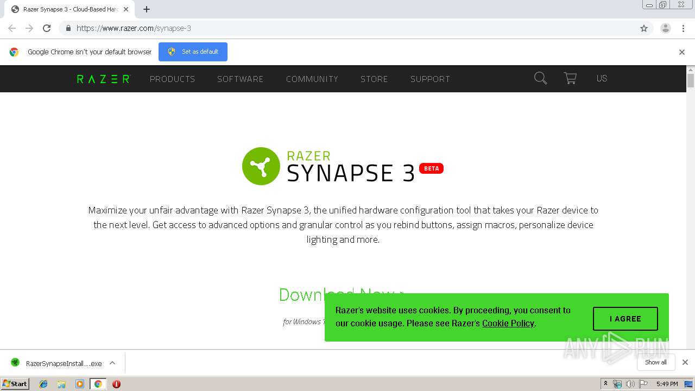Select Chrome taskbar button
The height and width of the screenshot is (391, 695).
tap(98, 384)
